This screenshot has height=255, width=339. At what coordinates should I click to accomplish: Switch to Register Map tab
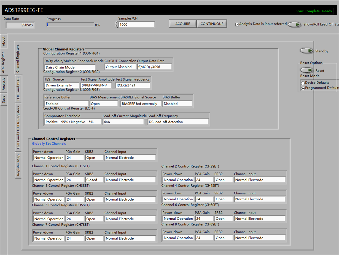point(18,166)
